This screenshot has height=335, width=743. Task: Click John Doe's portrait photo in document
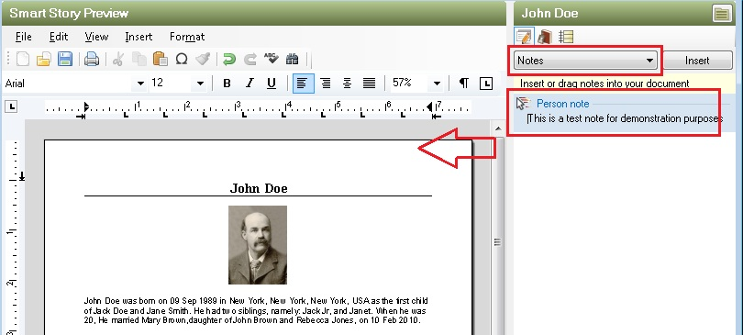pos(258,245)
